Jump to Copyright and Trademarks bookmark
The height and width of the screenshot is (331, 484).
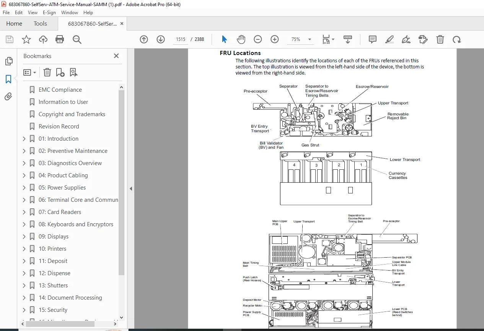click(72, 114)
